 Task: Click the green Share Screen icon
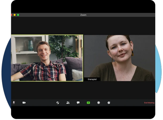pyautogui.click(x=88, y=103)
